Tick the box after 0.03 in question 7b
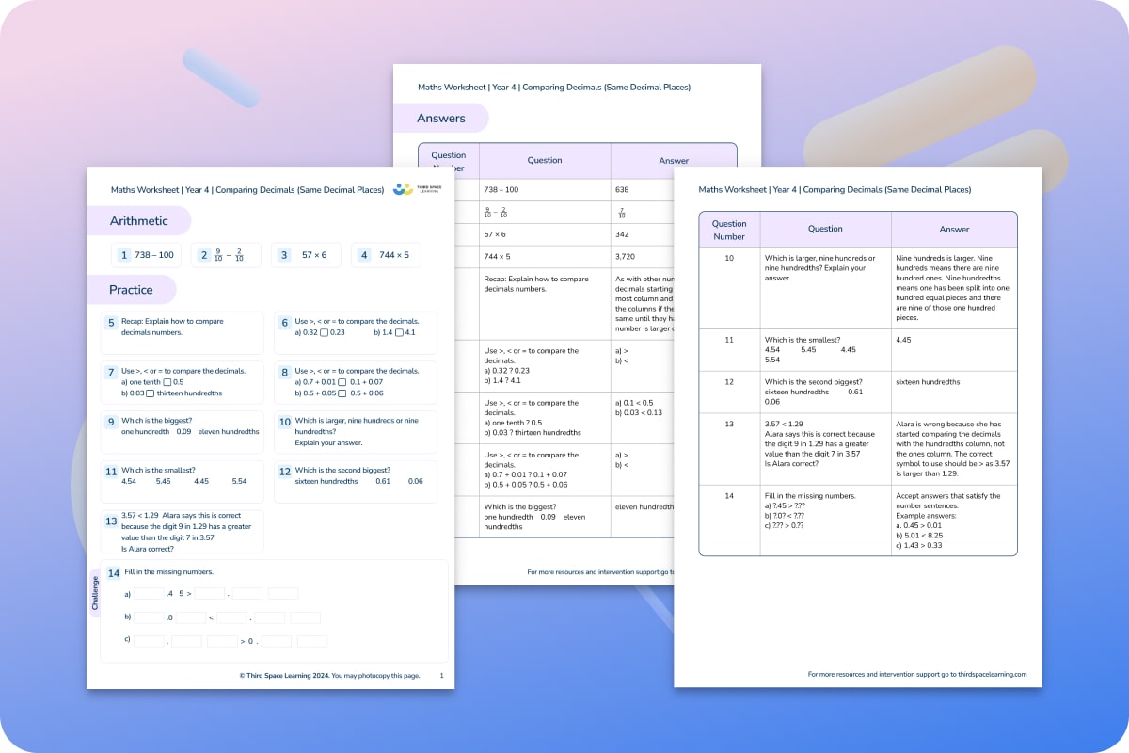 pyautogui.click(x=150, y=393)
